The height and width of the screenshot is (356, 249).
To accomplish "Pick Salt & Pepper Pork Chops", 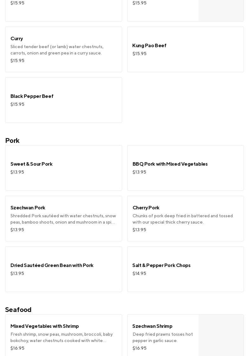I will [161, 265].
